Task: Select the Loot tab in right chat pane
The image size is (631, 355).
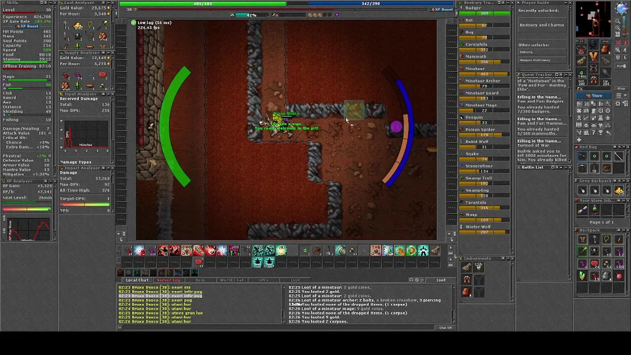Action: coord(441,280)
